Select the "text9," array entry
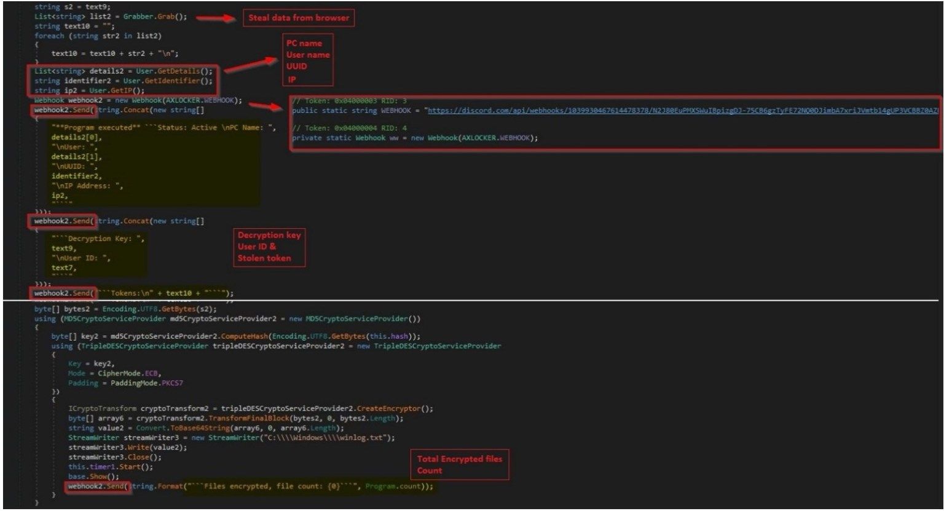 65,248
